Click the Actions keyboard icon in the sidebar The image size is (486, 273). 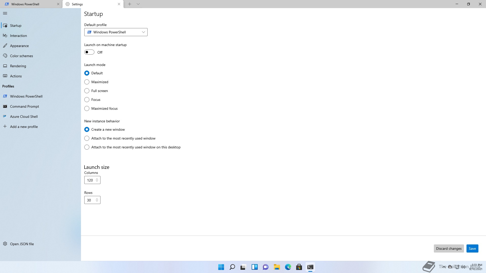[x=5, y=76]
